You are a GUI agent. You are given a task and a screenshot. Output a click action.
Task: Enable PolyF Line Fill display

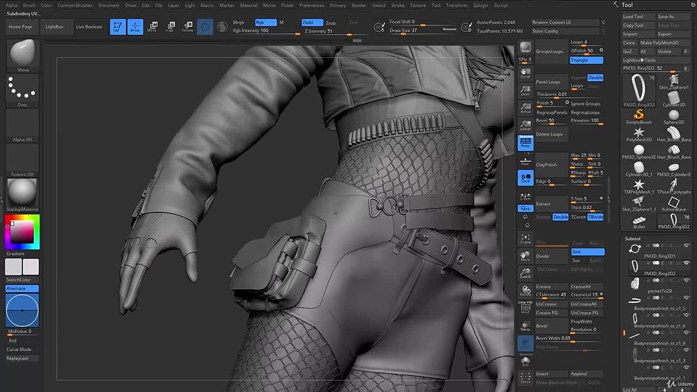pyautogui.click(x=525, y=308)
